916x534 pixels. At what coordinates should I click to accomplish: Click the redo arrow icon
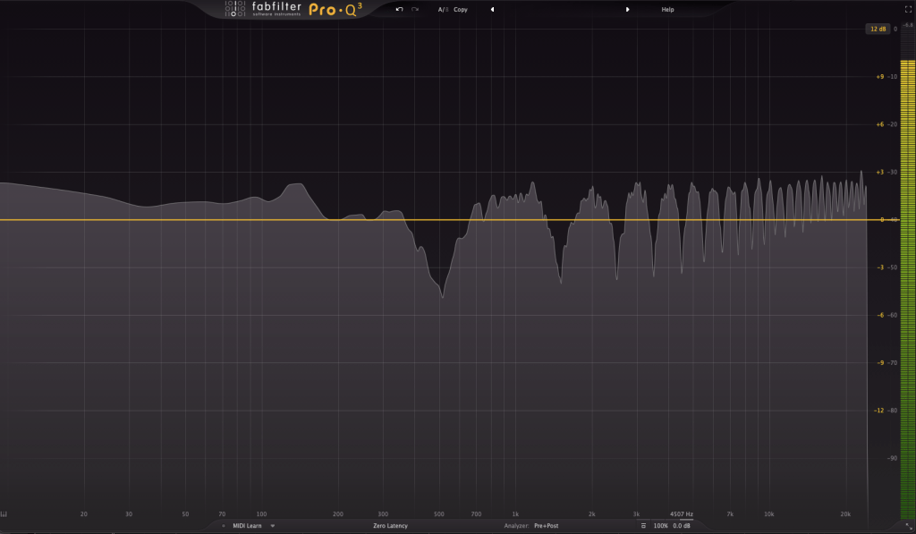(415, 9)
